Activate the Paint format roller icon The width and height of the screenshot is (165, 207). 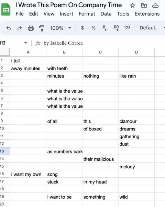(42, 28)
